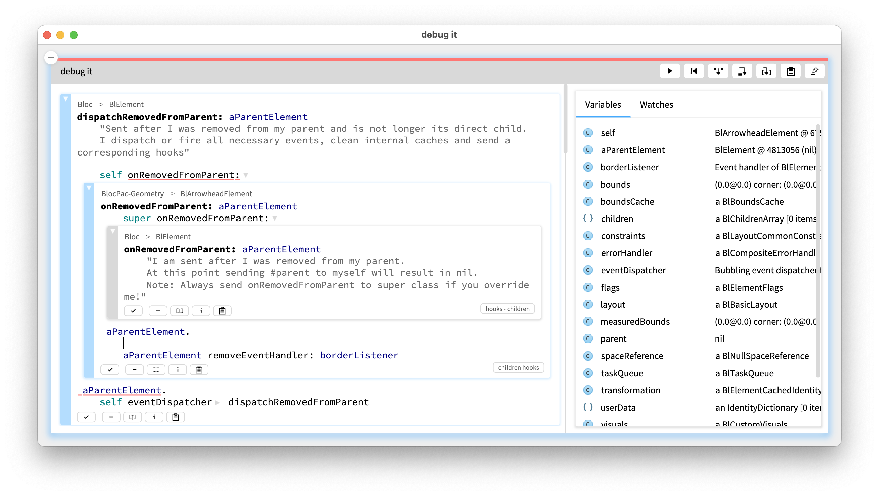This screenshot has height=496, width=879.
Task: Collapse the debugger pane with the minus toggle
Action: pyautogui.click(x=51, y=57)
